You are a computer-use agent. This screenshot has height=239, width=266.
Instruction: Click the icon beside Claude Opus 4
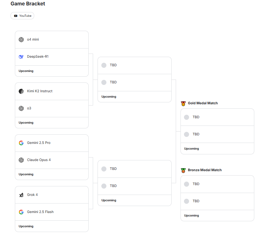click(21, 160)
